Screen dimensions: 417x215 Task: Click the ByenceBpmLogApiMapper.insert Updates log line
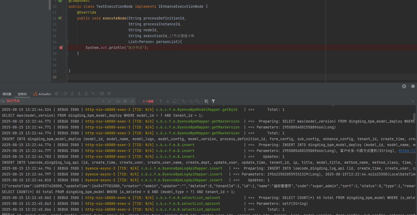[136, 180]
